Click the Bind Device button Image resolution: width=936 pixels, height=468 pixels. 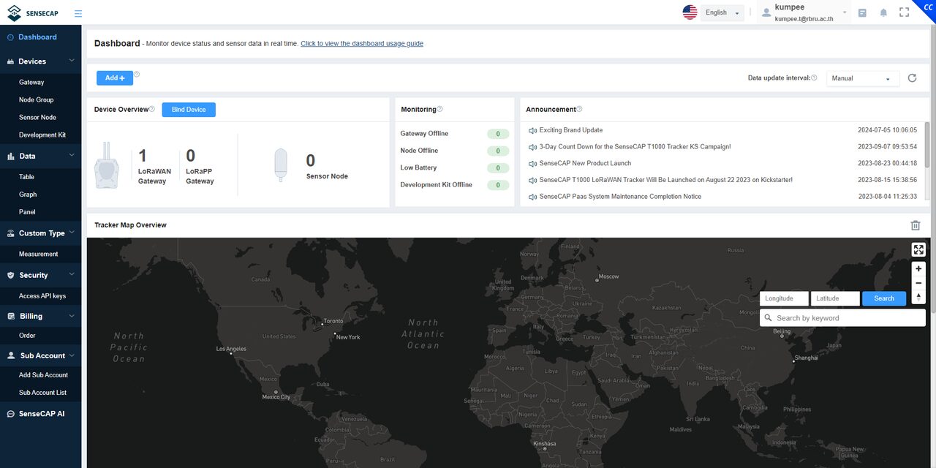[189, 110]
